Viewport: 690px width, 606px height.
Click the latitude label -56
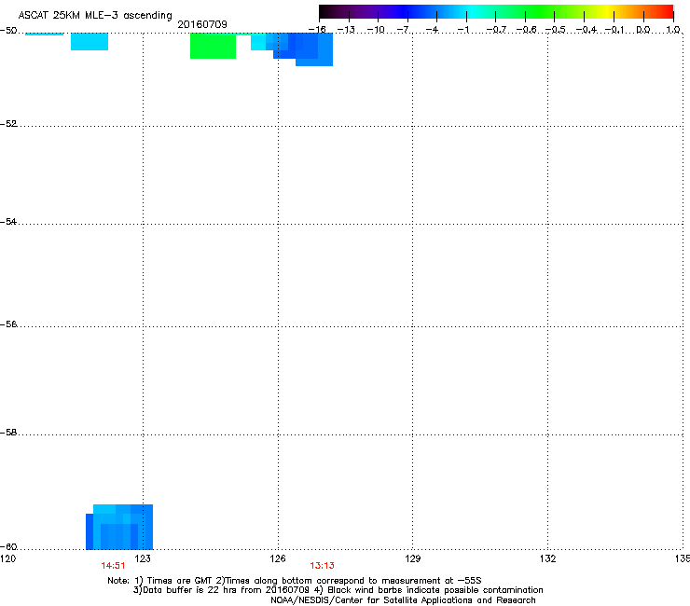click(8, 324)
